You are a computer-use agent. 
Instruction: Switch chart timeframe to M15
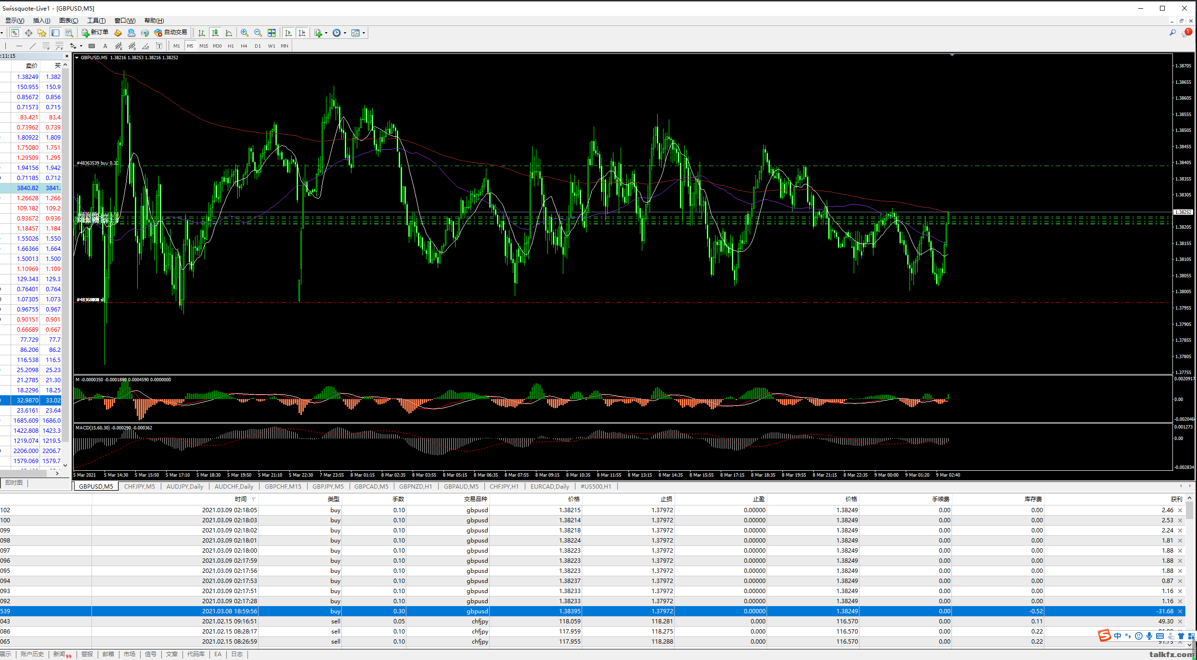(204, 46)
